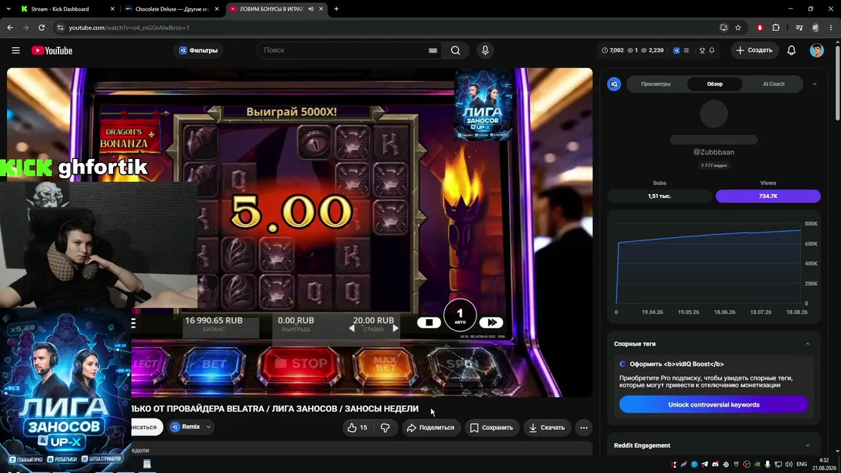Open the browser extensions puzzle icon
Image resolution: width=841 pixels, height=473 pixels.
(776, 28)
